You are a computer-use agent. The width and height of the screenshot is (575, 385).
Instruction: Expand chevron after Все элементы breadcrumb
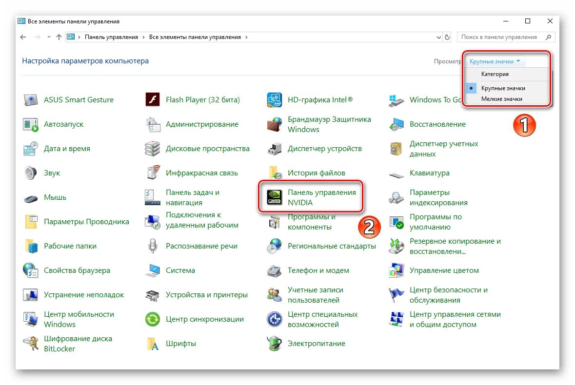coord(246,38)
